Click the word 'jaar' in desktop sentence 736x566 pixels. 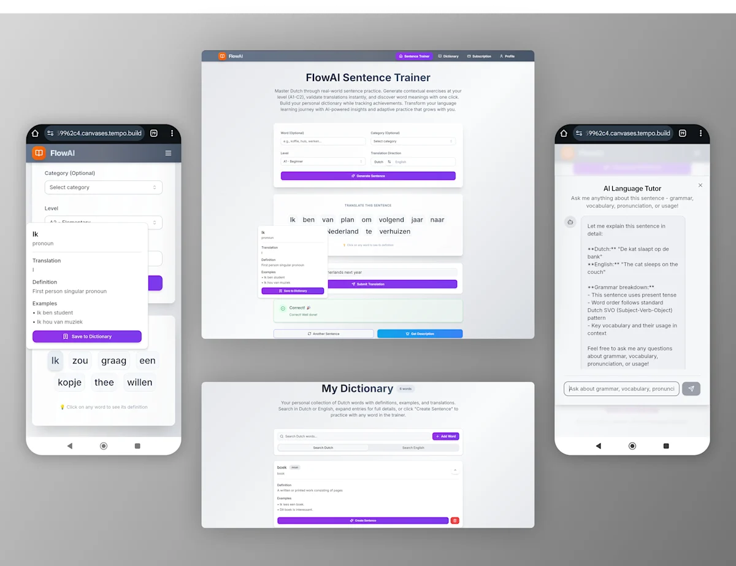417,220
